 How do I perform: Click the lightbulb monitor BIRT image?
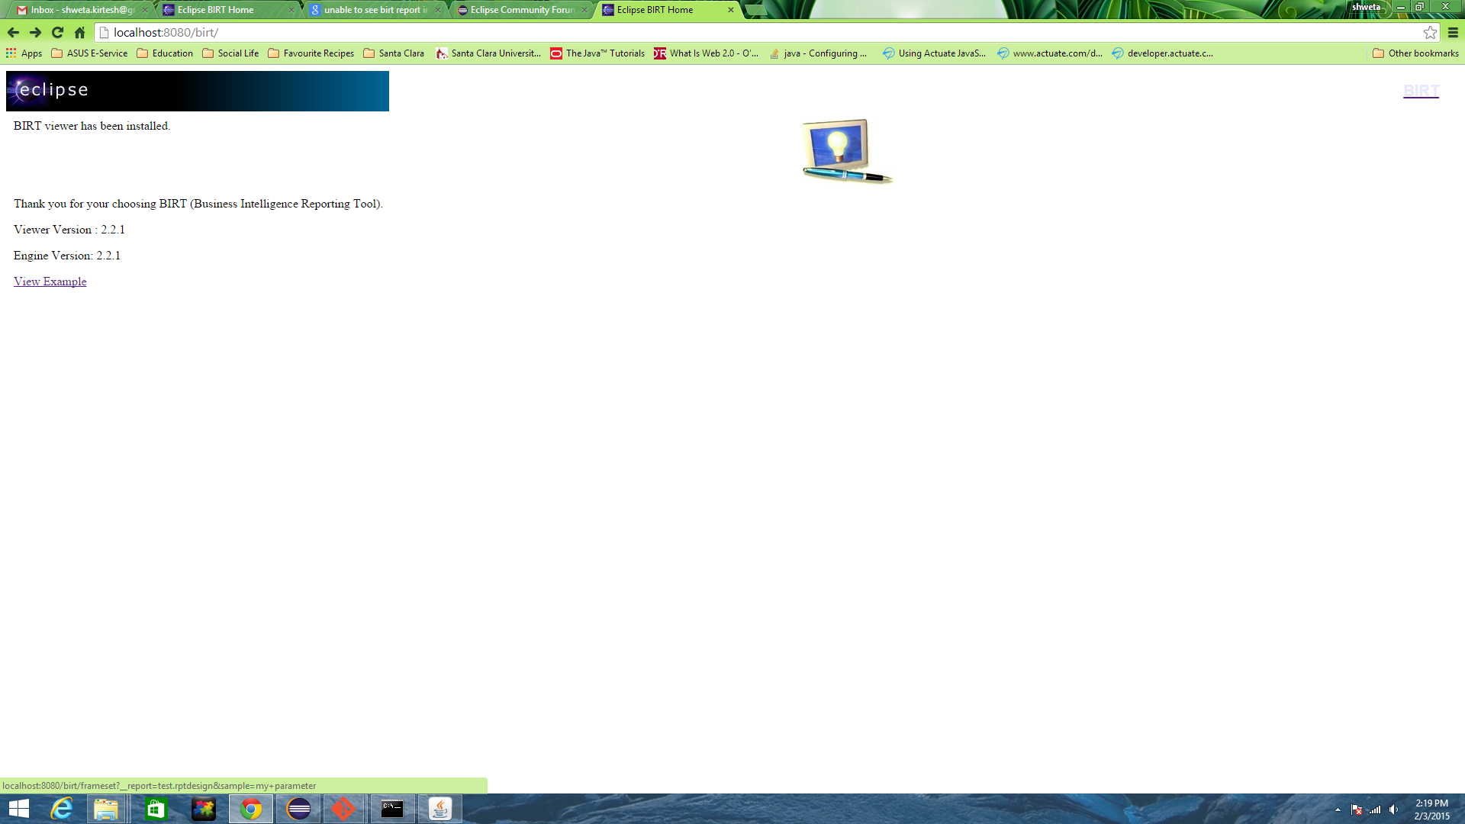(847, 151)
